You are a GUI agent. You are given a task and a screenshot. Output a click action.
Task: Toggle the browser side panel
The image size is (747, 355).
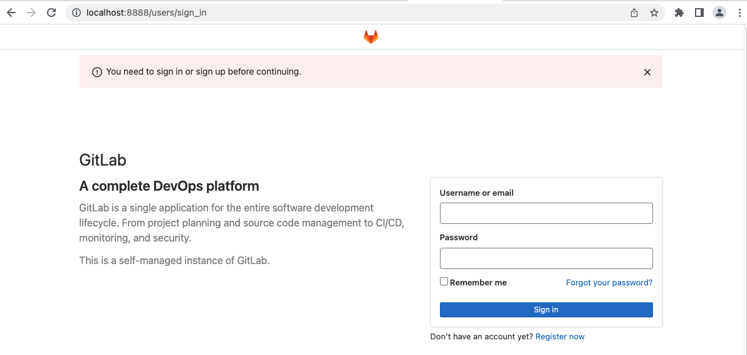tap(699, 13)
